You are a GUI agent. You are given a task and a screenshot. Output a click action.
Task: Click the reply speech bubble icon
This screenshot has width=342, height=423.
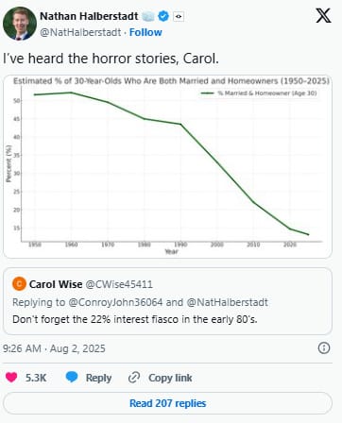point(72,377)
